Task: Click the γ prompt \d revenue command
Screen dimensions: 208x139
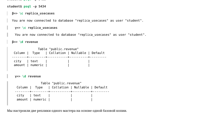Action: pos(28,76)
